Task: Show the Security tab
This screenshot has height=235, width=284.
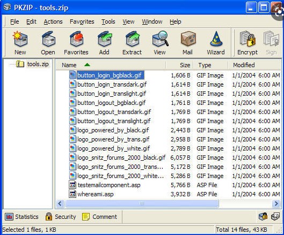Action: (61, 217)
